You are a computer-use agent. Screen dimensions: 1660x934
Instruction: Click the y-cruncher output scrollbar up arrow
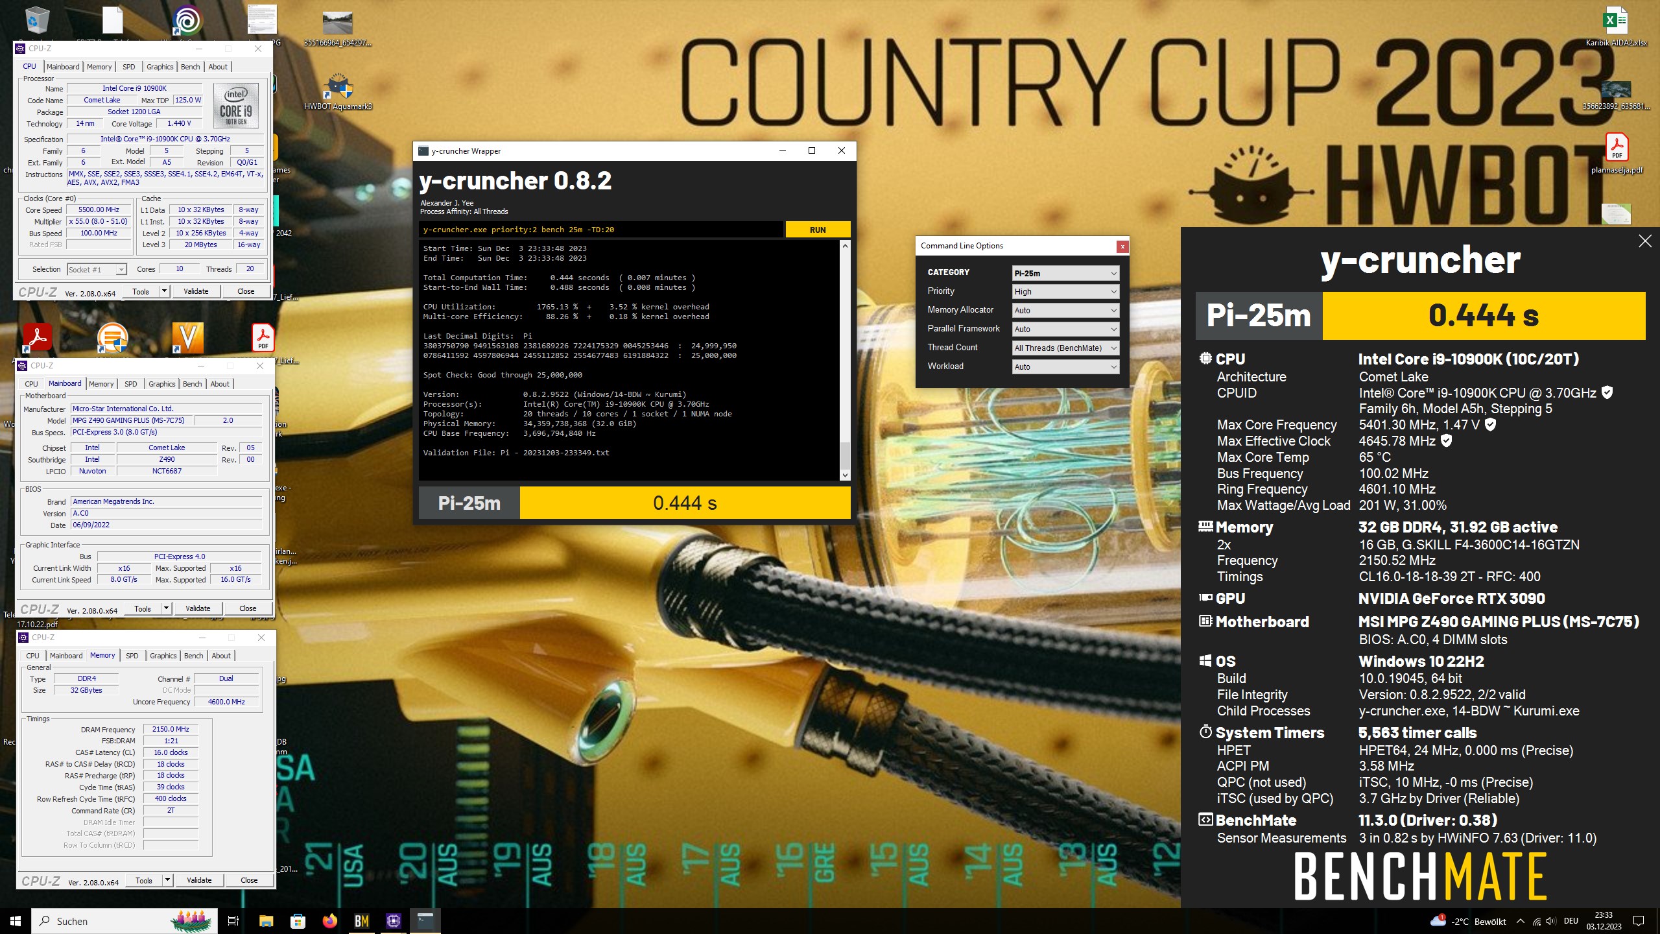click(844, 246)
